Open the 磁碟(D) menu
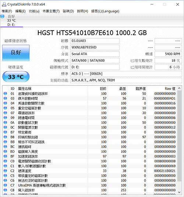The image size is (184, 197). tap(68, 11)
